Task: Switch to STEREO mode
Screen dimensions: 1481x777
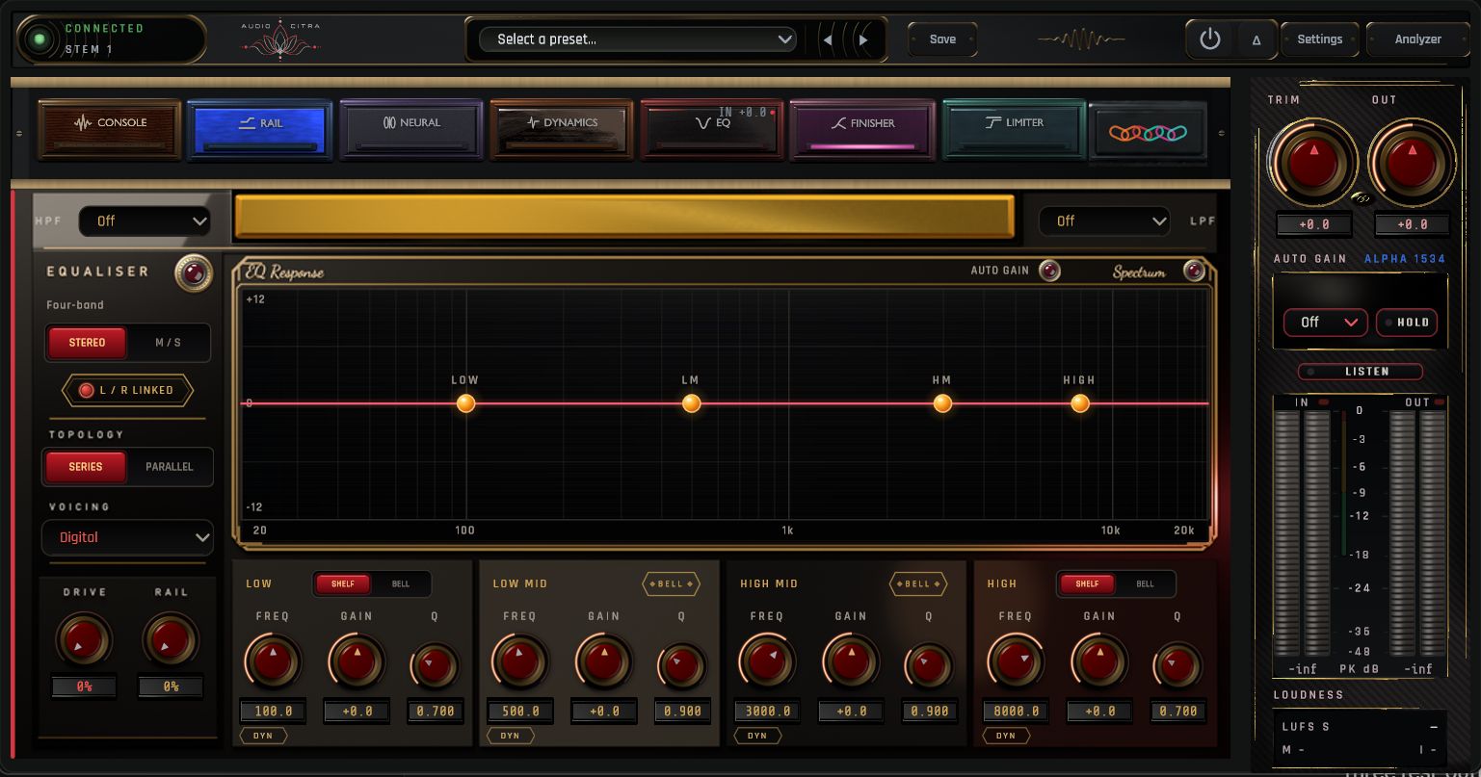Action: pyautogui.click(x=87, y=342)
